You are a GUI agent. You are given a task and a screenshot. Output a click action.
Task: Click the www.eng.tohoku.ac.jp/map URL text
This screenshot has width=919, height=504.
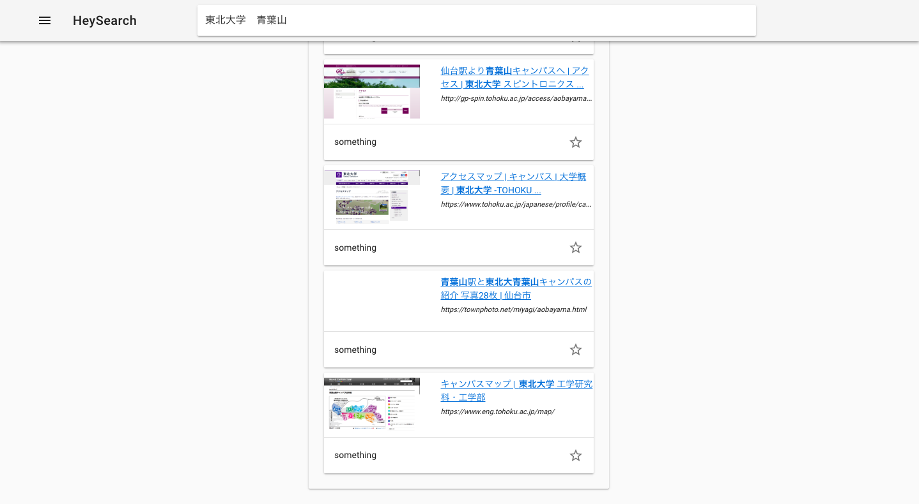(497, 411)
